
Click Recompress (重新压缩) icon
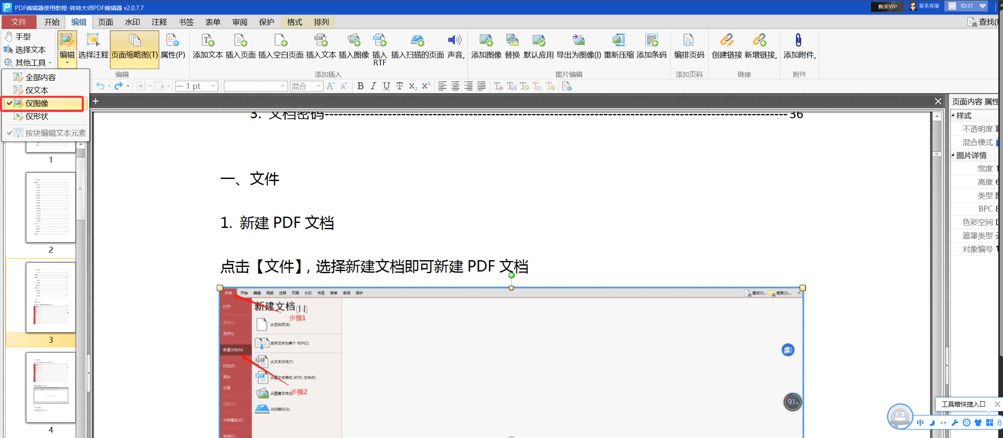(x=619, y=40)
